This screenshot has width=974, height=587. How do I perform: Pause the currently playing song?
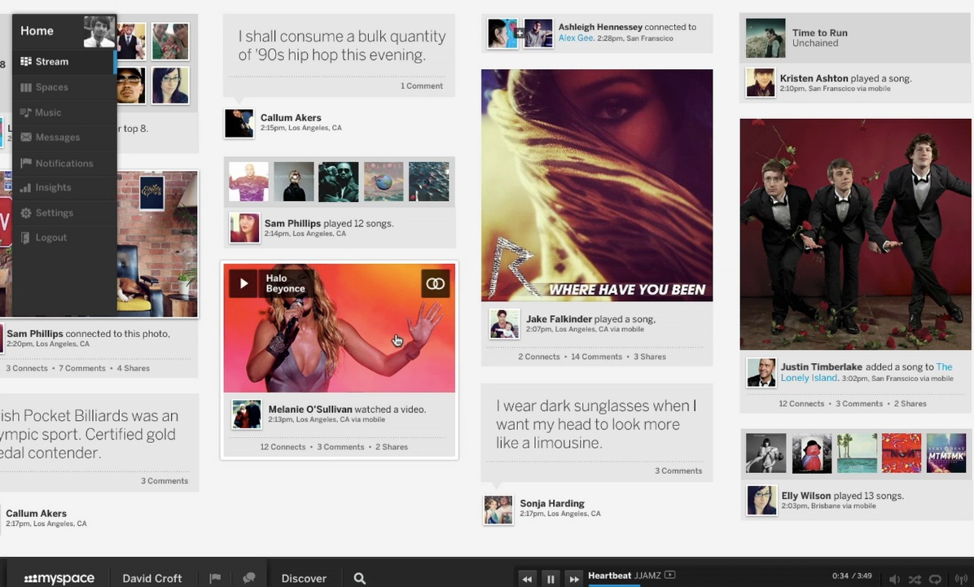point(551,578)
